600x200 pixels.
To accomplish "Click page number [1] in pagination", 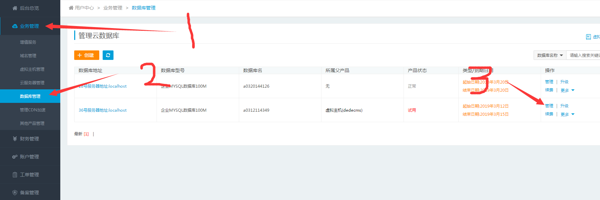I will coord(86,134).
